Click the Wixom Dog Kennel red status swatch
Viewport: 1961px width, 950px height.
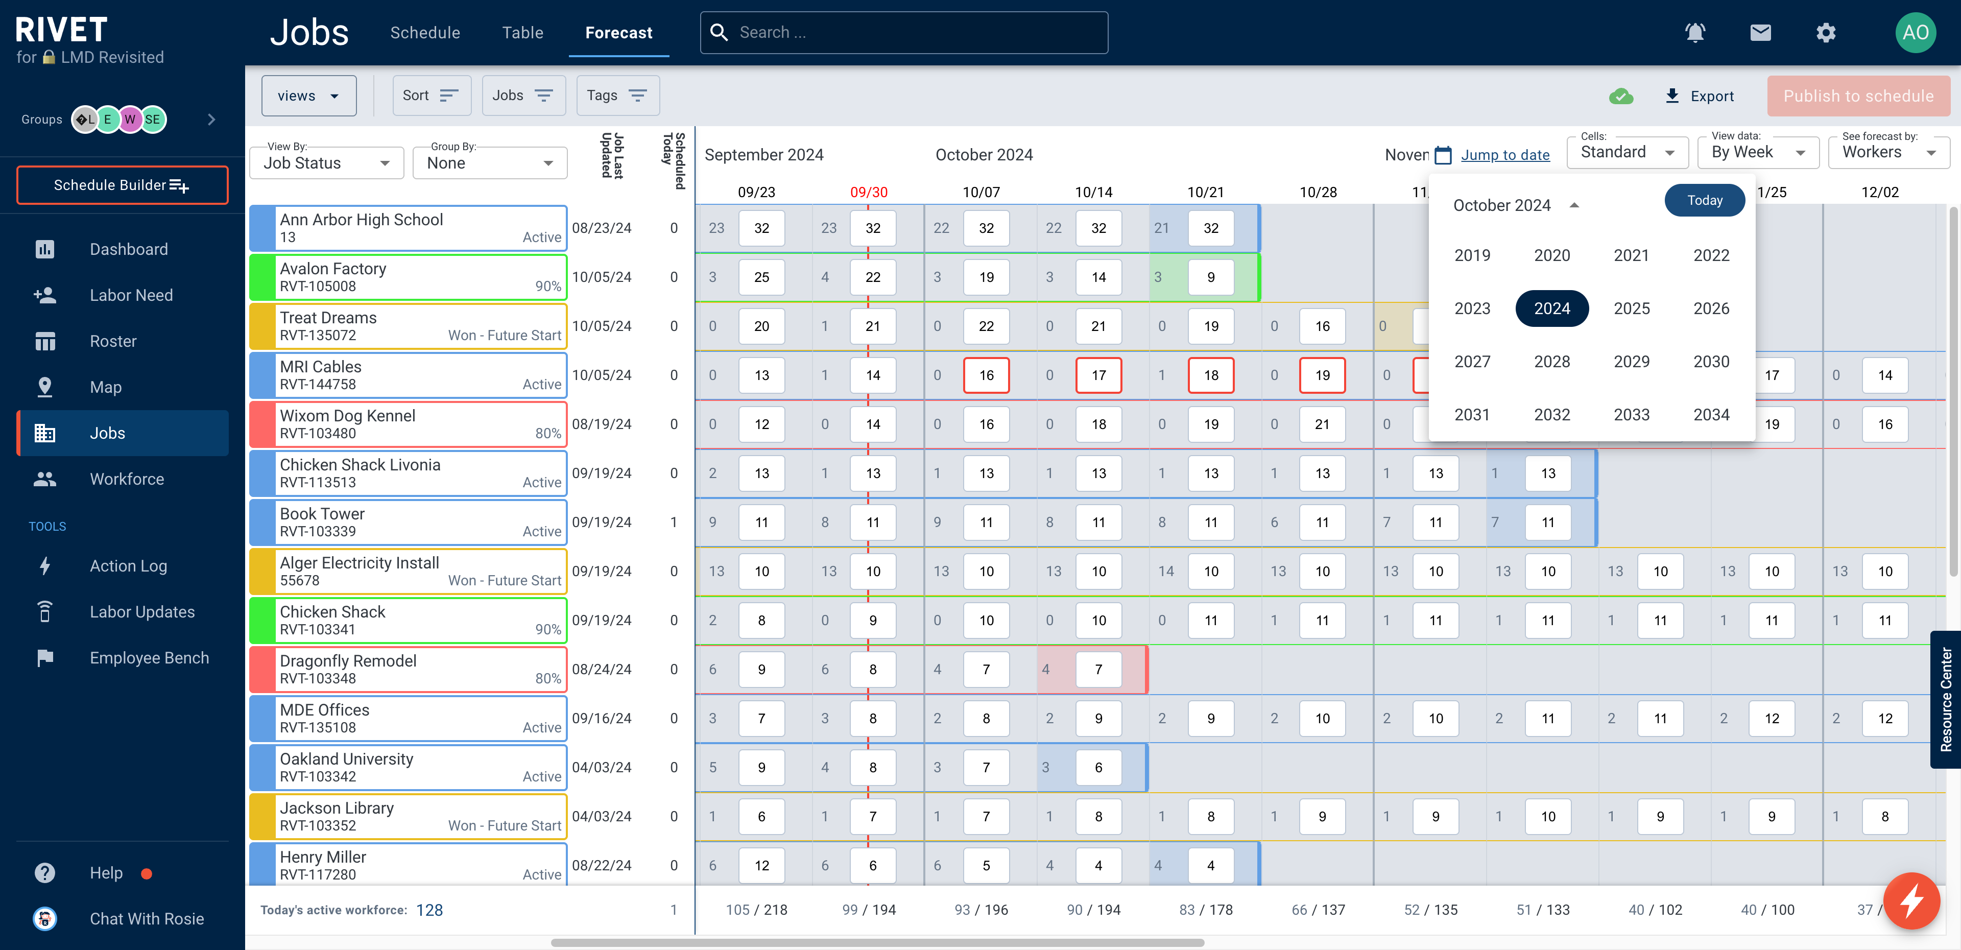point(264,424)
